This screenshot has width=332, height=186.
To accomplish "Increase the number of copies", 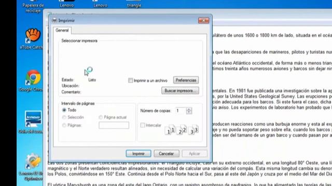I will (x=189, y=109).
